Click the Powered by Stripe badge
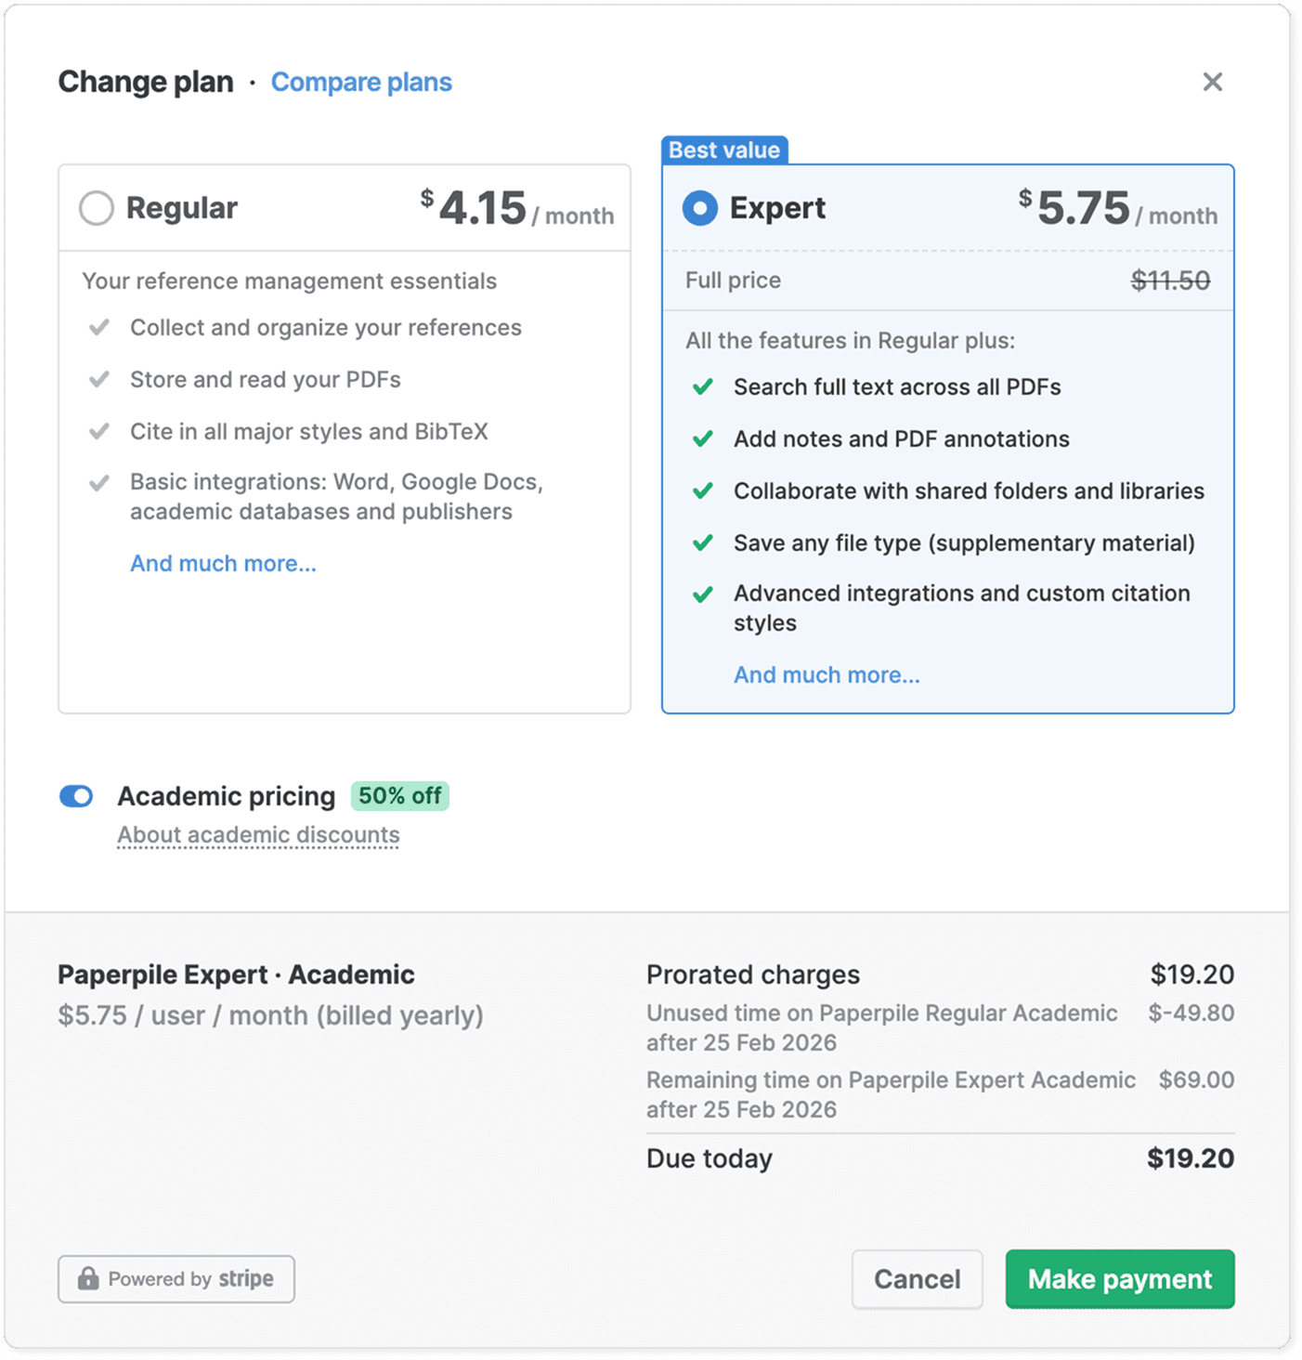Screen dimensions: 1302x1360 pyautogui.click(x=176, y=1279)
